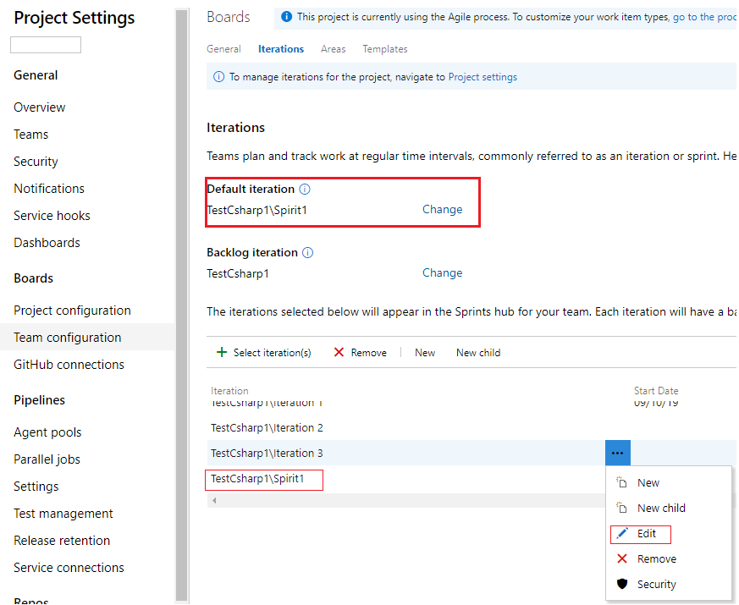Click the New child icon in context menu
The image size is (739, 605).
[622, 509]
